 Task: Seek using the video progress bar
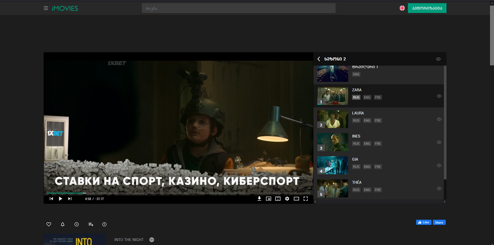[178, 193]
